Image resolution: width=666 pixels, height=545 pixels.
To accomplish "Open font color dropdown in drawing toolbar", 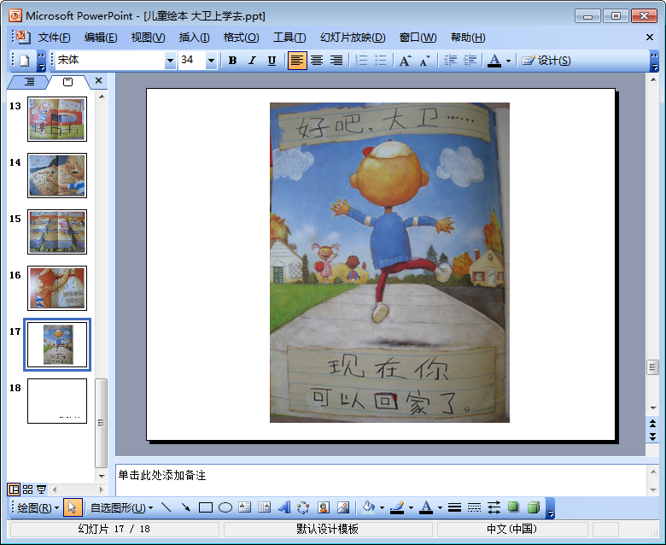I will point(440,508).
